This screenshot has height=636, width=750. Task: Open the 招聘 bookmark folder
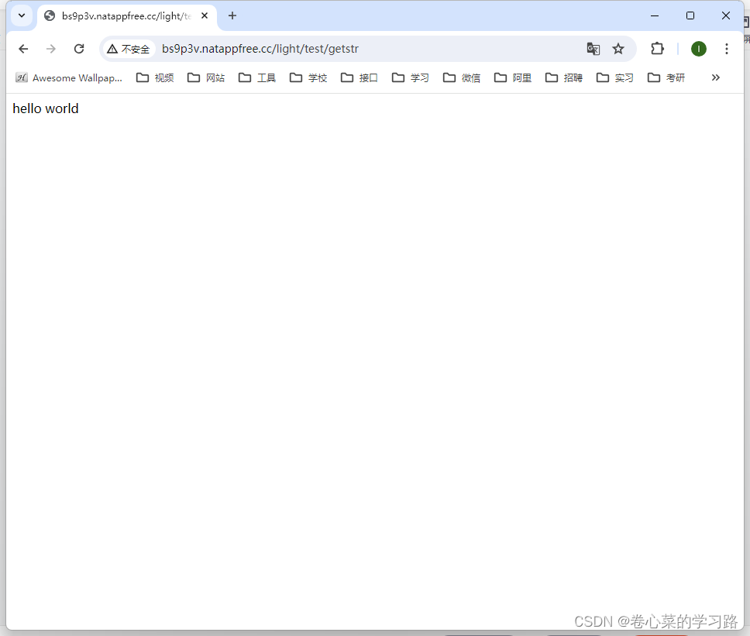564,78
